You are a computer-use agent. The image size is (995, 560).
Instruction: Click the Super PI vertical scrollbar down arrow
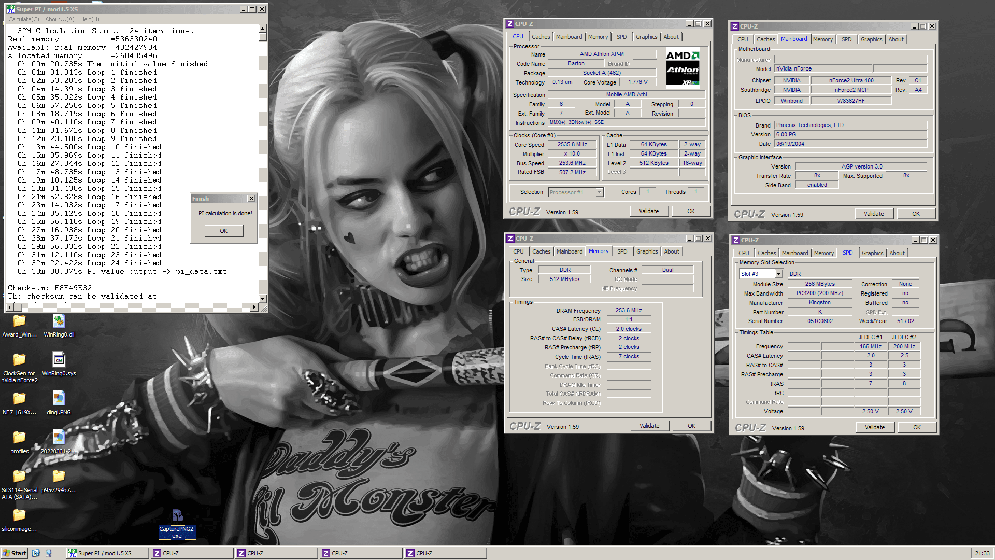tap(263, 299)
